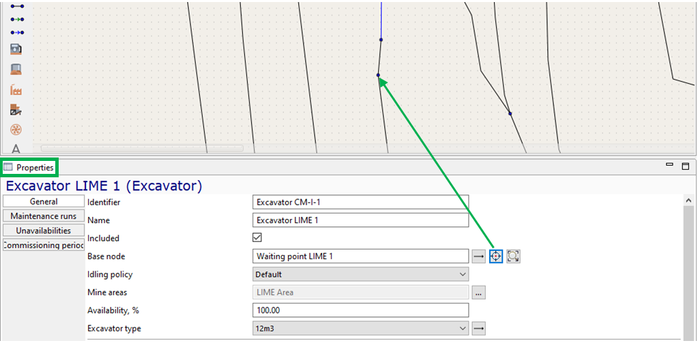This screenshot has width=698, height=343.
Task: Select the highlighted blue road segment
Action: point(381,20)
